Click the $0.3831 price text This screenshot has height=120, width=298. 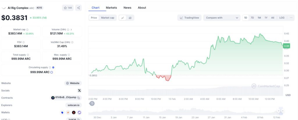15,18
